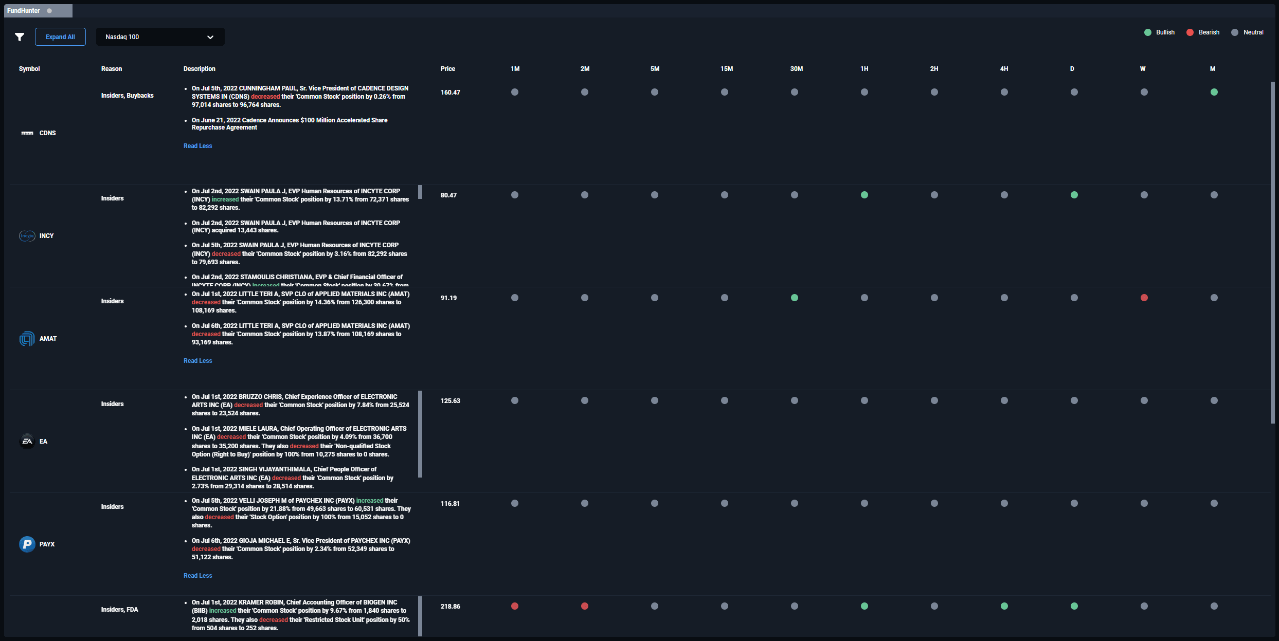1279x641 pixels.
Task: Click BIIB bullish dot in 1H column
Action: (x=864, y=606)
